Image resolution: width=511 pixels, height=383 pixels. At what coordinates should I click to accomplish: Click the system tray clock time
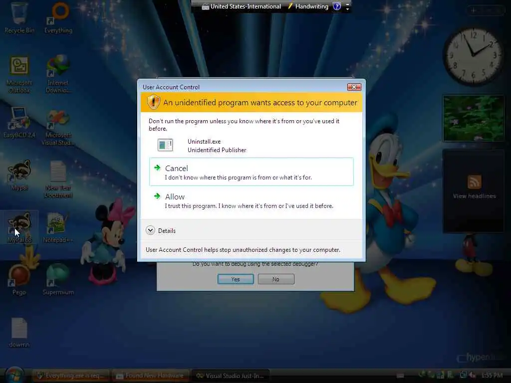[x=492, y=376]
